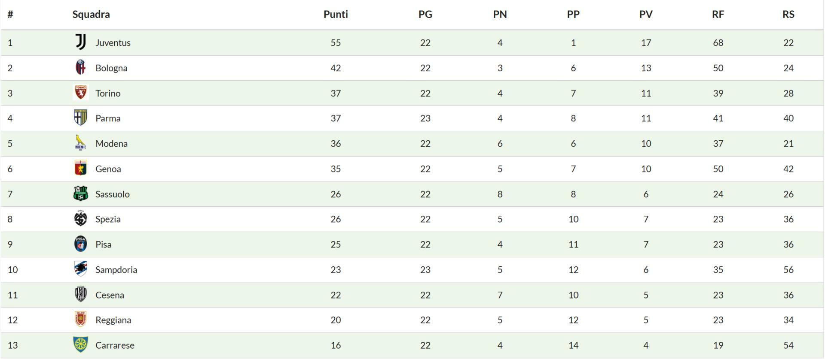Click the Torino club crest icon
Viewport: 825px width, 359px height.
[80, 93]
